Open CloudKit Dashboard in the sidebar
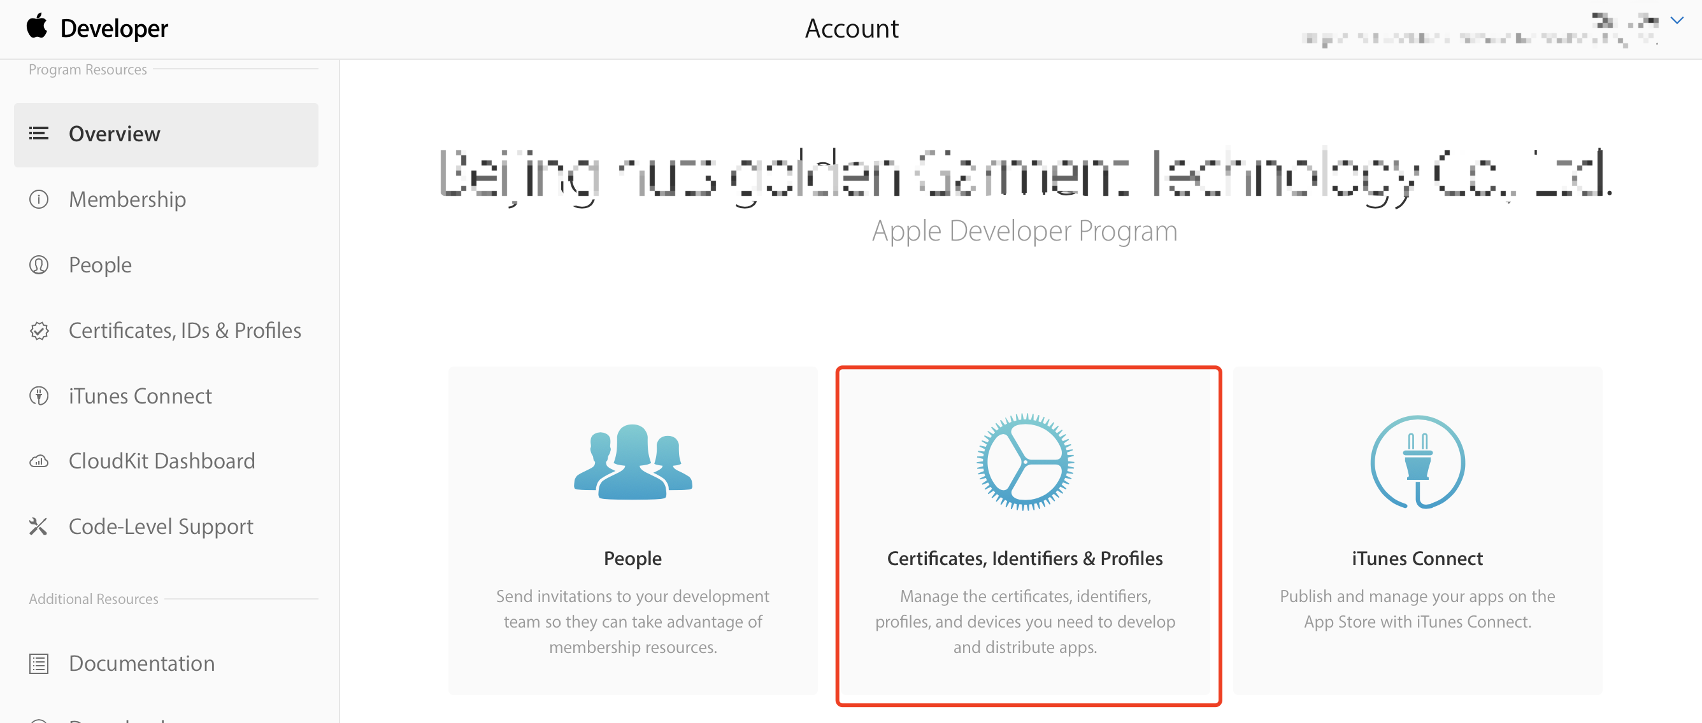 tap(162, 461)
